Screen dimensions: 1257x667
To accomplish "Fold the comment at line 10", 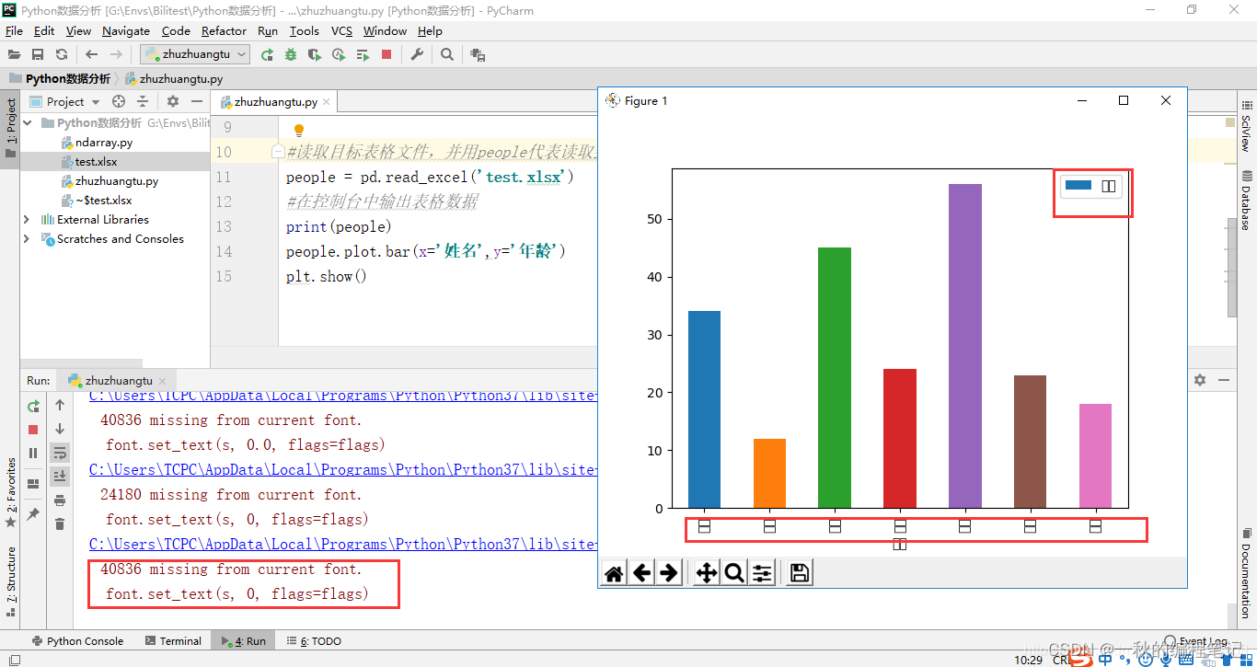I will [278, 151].
